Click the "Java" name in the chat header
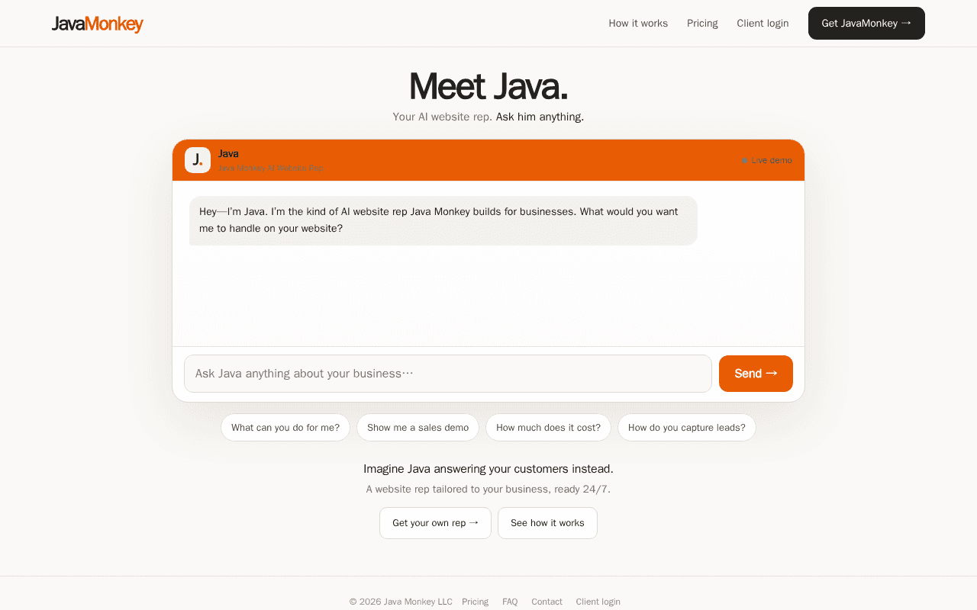The image size is (977, 610). [228, 154]
